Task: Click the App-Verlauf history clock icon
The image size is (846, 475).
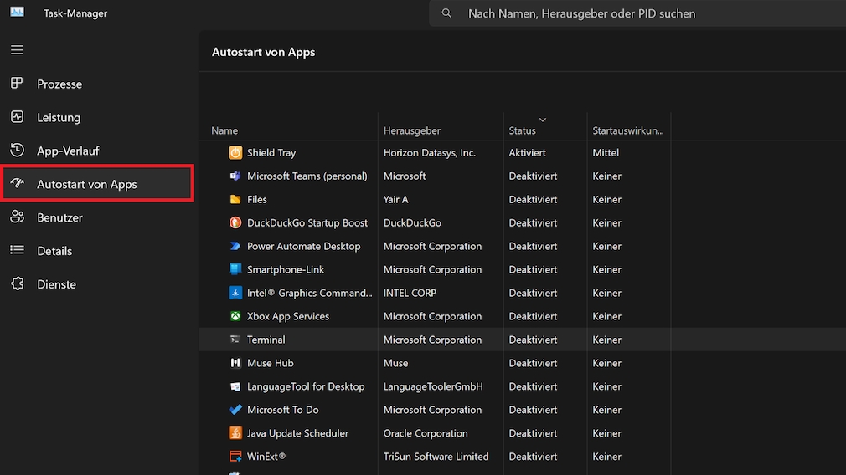Action: 18,150
